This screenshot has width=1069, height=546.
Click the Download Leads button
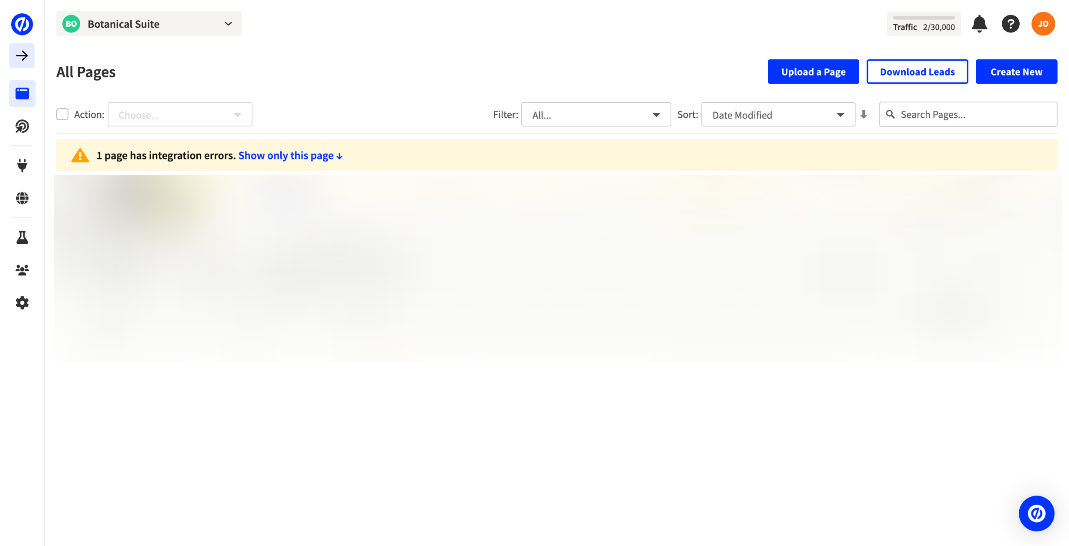point(917,72)
